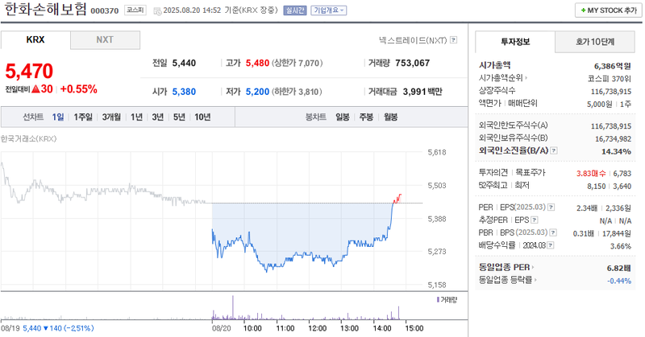Click the +0.55% change rate
The width and height of the screenshot is (645, 337).
[x=78, y=89]
